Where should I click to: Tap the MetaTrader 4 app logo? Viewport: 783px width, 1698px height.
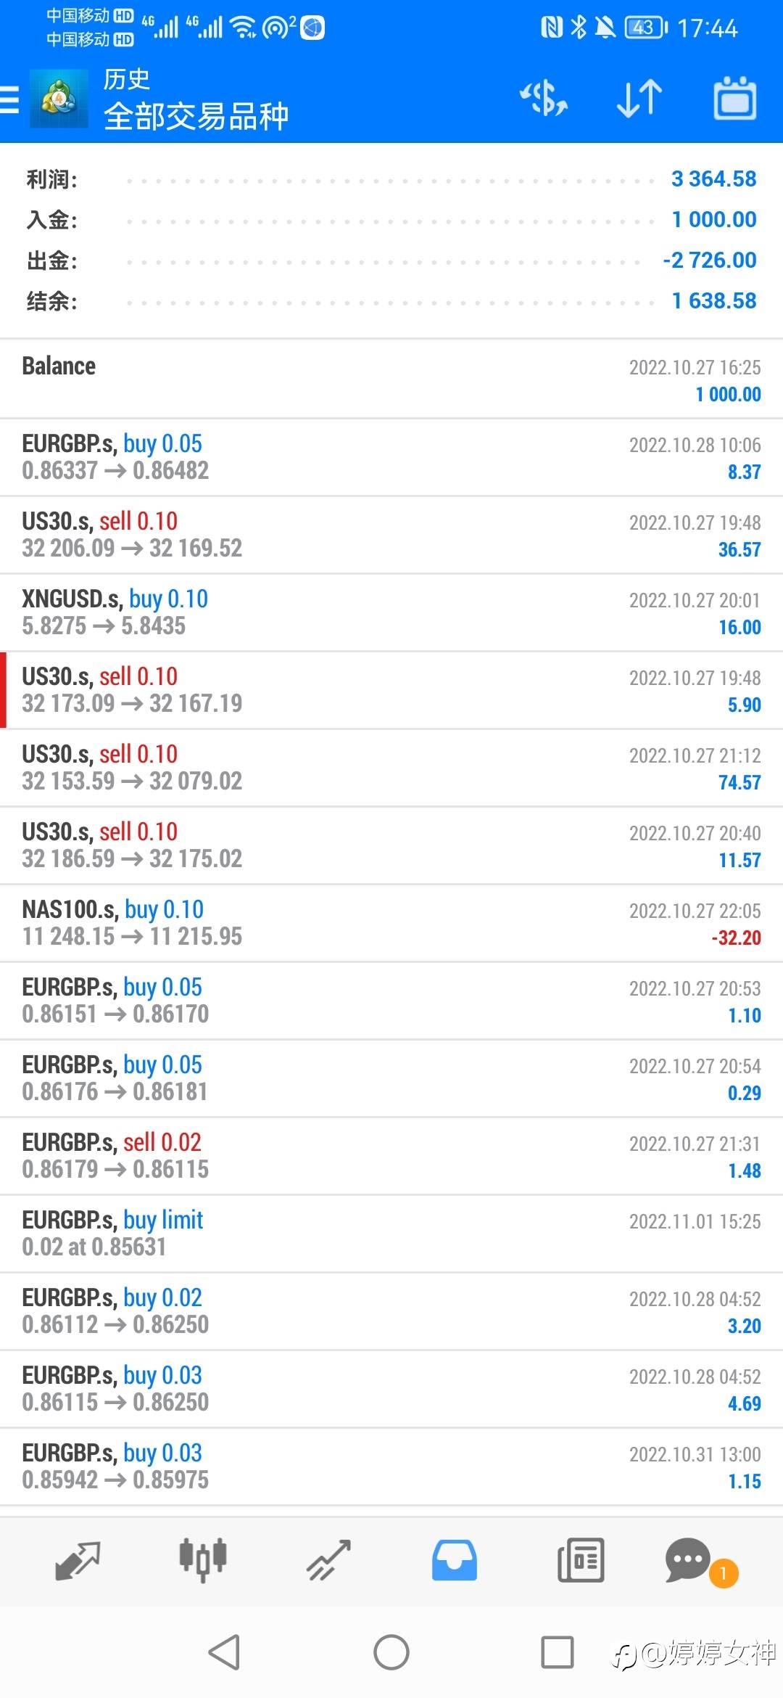[59, 99]
